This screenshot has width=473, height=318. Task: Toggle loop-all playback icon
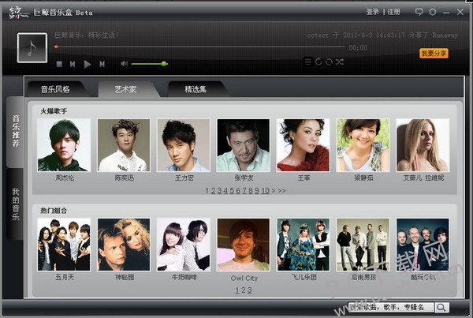[329, 62]
